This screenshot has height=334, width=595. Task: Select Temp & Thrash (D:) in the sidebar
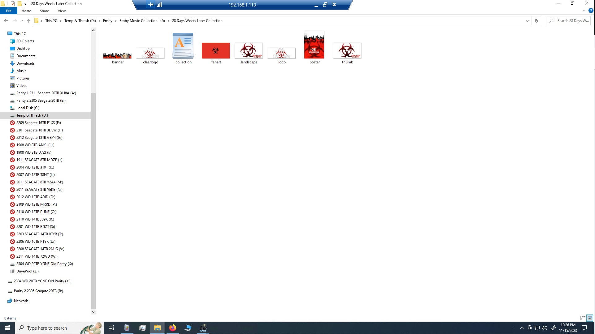[32, 115]
